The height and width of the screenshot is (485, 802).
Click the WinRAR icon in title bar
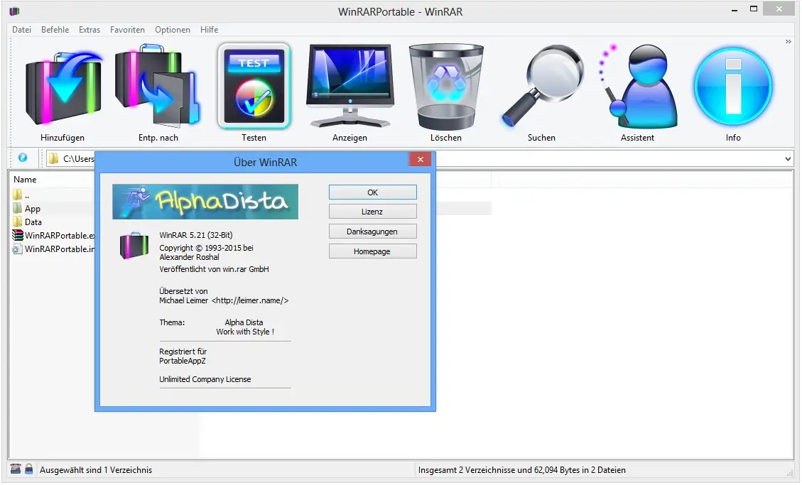point(14,11)
